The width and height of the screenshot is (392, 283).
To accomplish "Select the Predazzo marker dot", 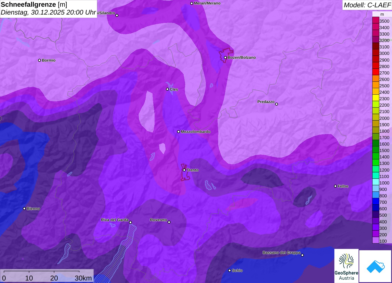I will coord(277,104).
